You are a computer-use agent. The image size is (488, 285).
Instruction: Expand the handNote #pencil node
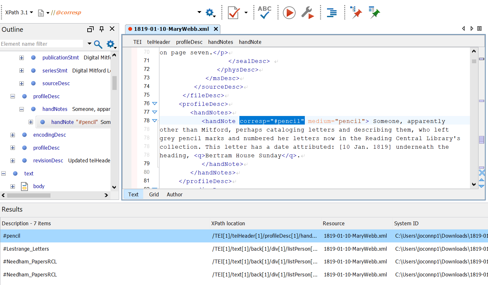pyautogui.click(x=31, y=122)
